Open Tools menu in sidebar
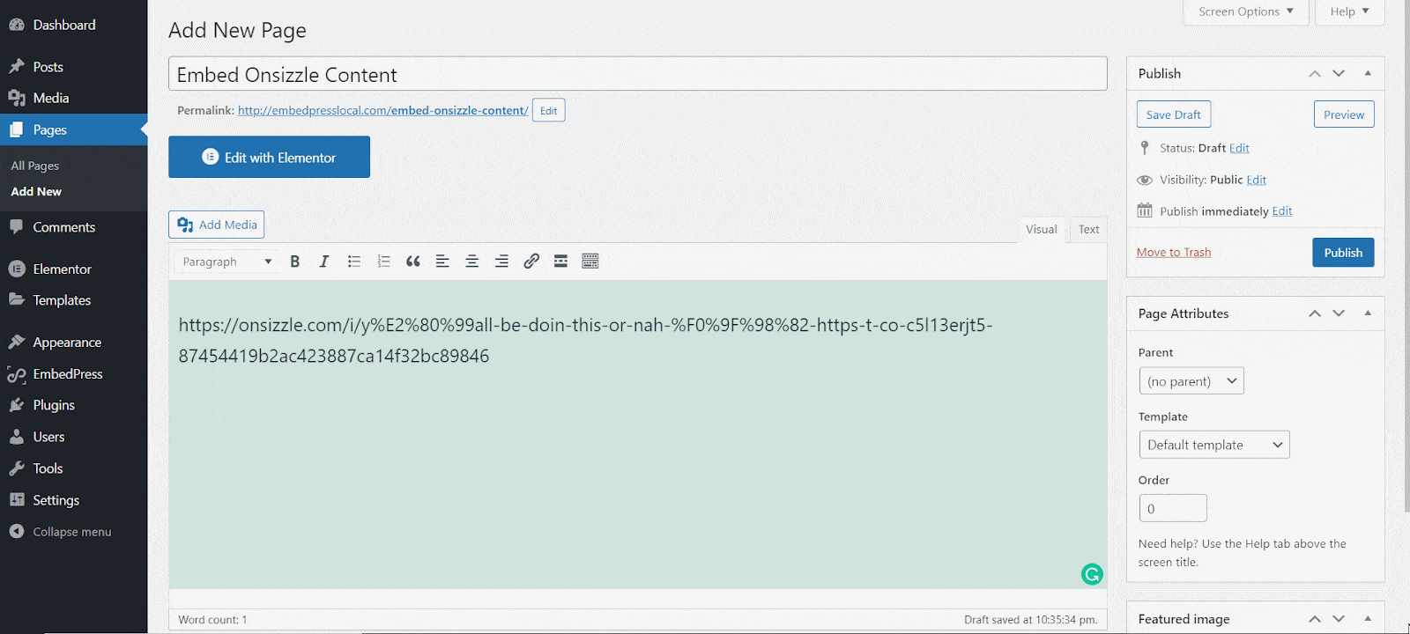Viewport: 1410px width, 634px height. tap(74, 468)
